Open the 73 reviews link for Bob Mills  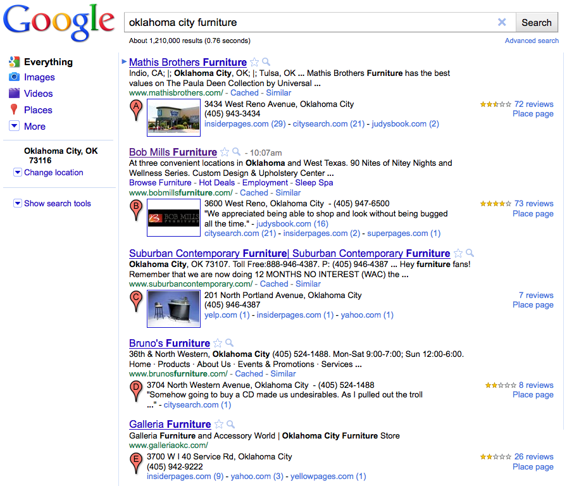pos(533,204)
